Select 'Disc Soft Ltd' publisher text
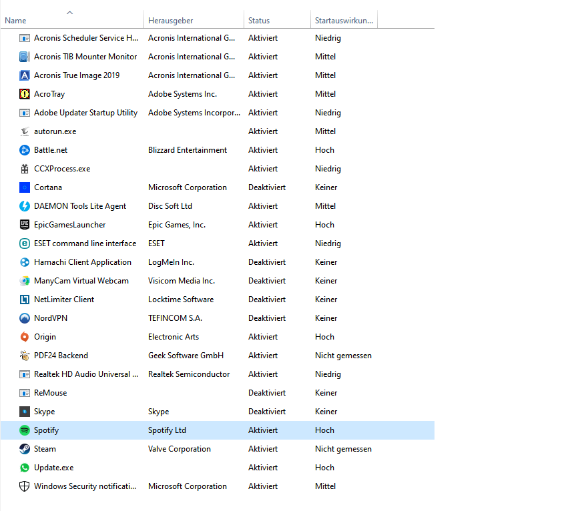Image resolution: width=572 pixels, height=511 pixels. (170, 206)
